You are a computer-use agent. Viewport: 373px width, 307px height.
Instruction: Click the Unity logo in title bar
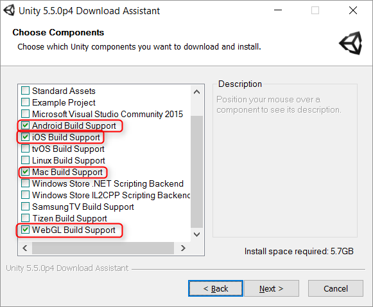click(x=9, y=10)
